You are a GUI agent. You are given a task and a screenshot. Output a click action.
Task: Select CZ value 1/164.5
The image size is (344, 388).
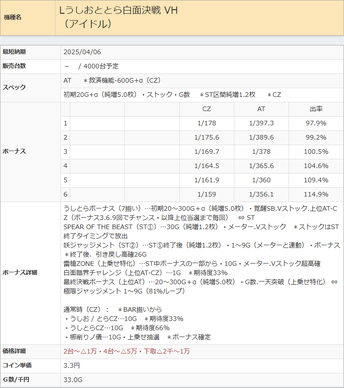click(x=206, y=166)
